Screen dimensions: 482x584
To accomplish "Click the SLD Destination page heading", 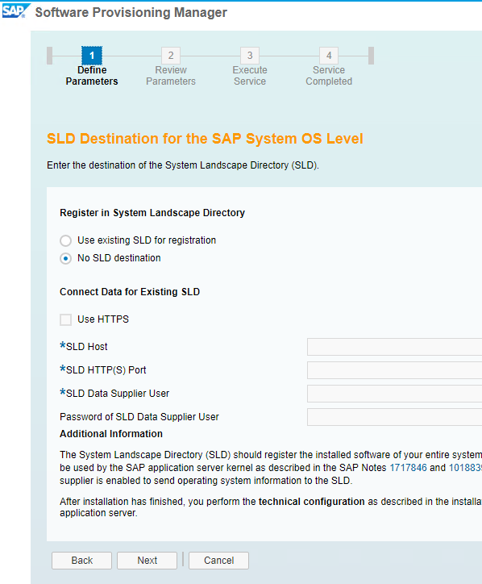I will 205,139.
